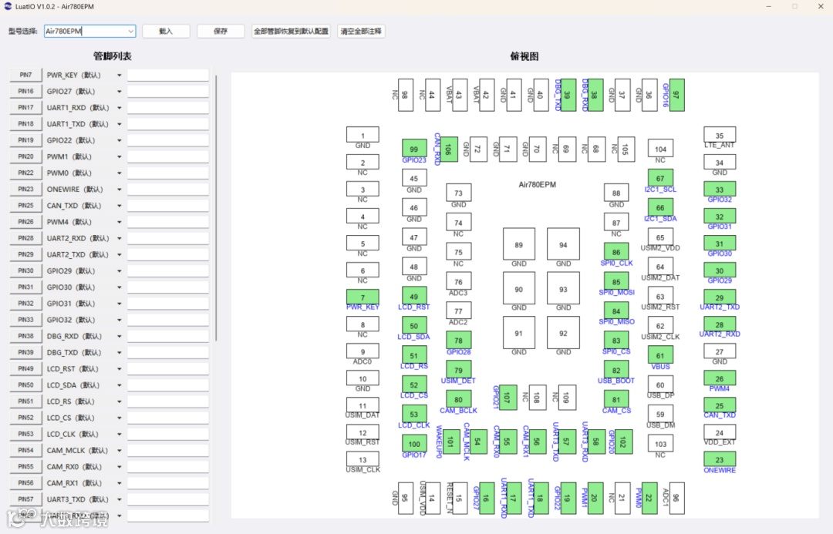Select pin 84 SPI0_MISO on chip diagram
833x534 pixels.
[616, 311]
